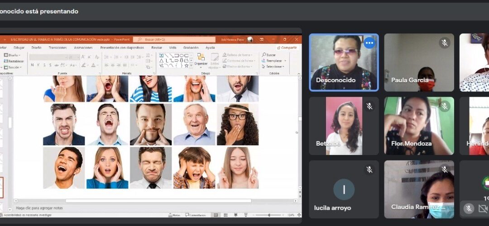Select the triangle shape in the shapes gallery
Image resolution: width=489 pixels, height=226 pixels.
pos(161,61)
